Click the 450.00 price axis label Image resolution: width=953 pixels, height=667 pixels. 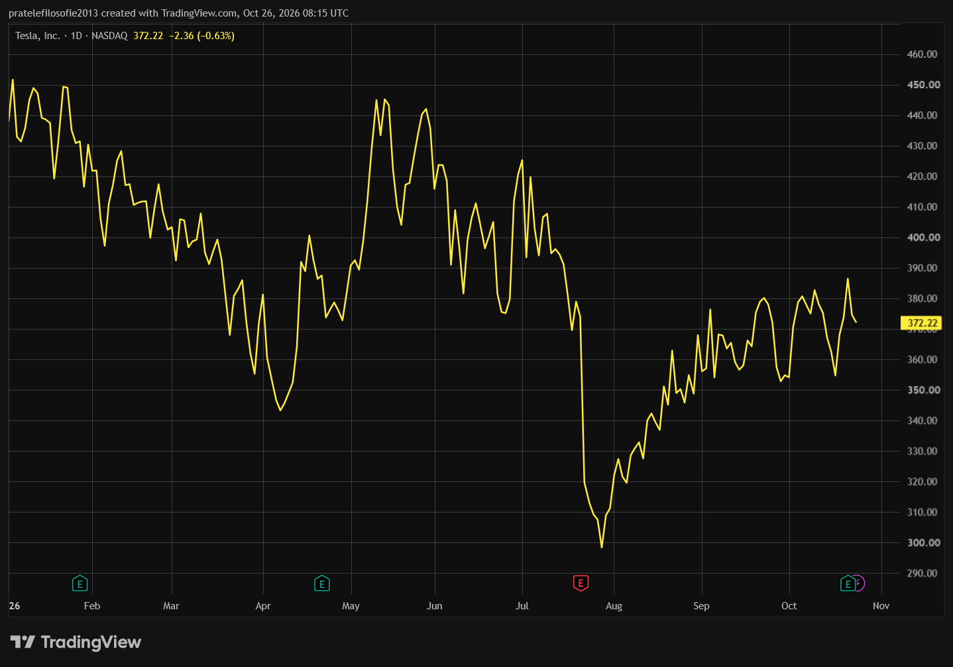tap(924, 85)
